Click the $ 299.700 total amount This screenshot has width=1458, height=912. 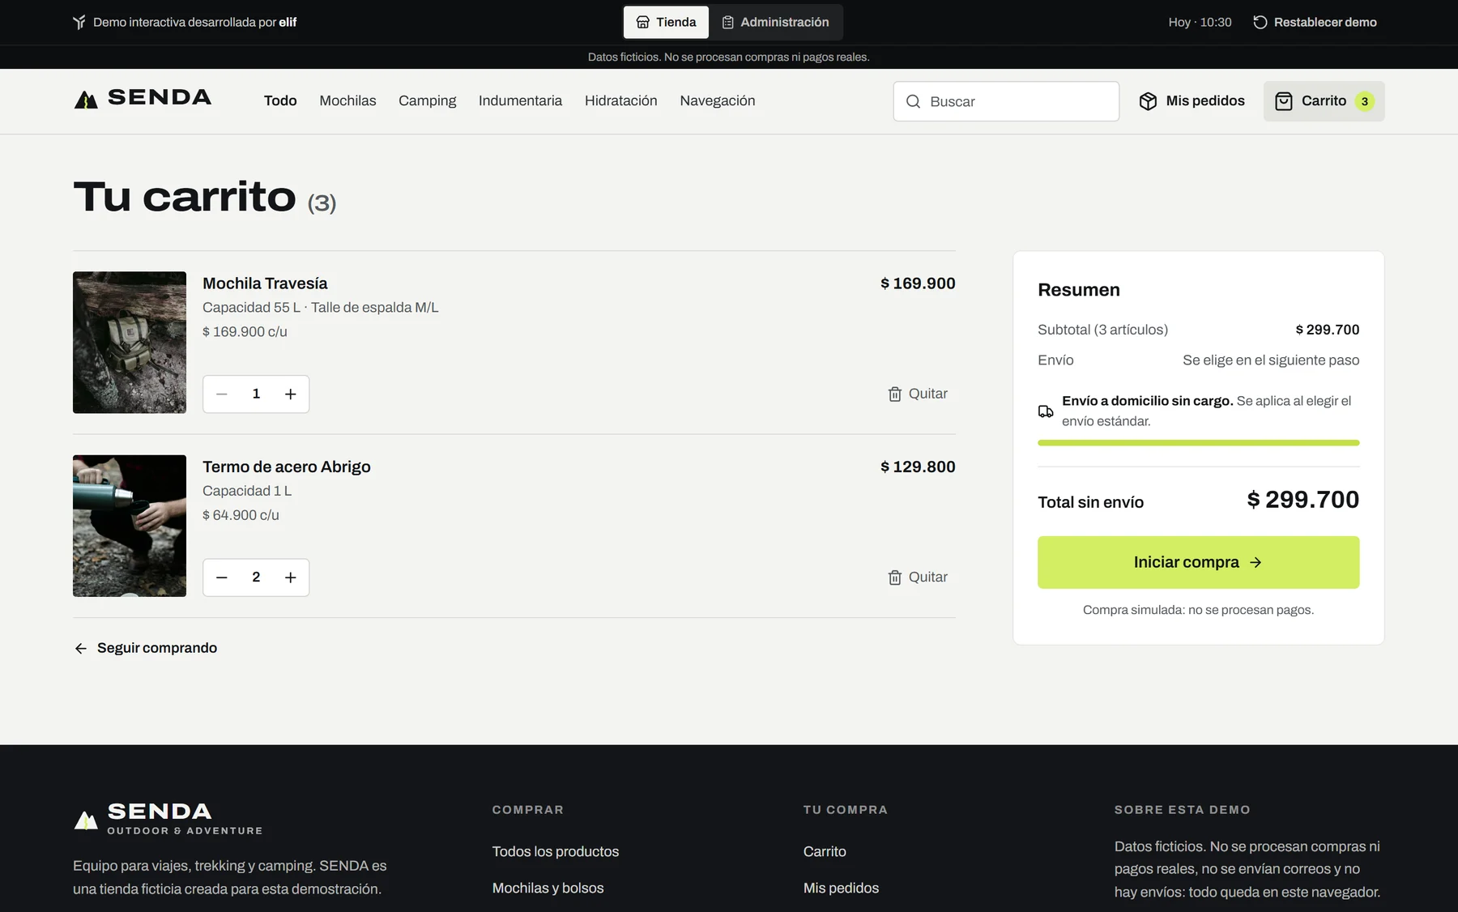[1303, 500]
